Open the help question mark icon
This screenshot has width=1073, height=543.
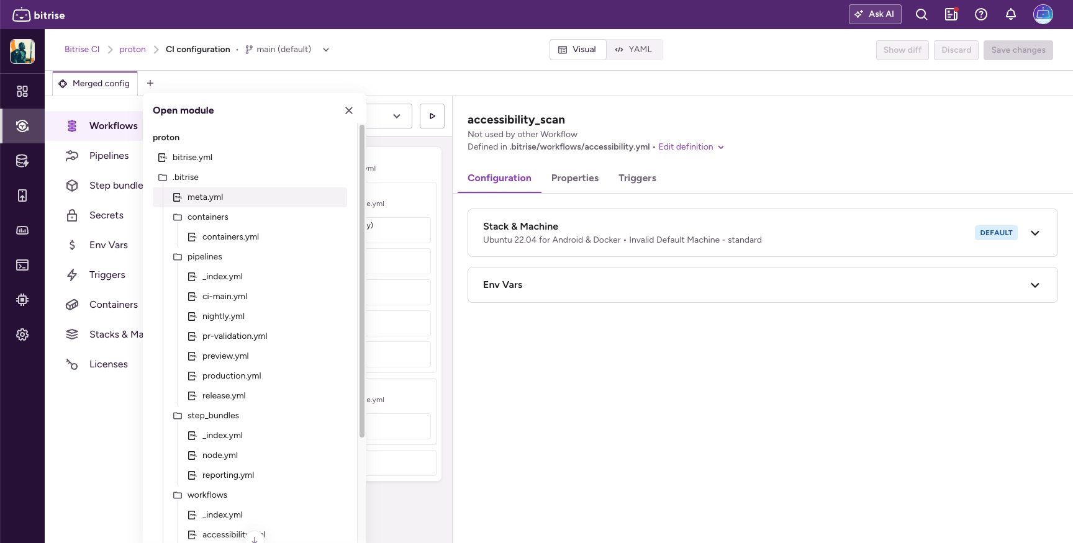[x=981, y=14]
